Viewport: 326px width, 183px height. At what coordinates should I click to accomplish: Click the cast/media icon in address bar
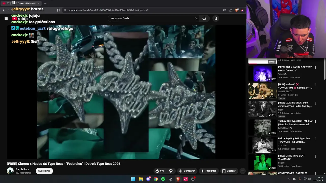click(225, 10)
